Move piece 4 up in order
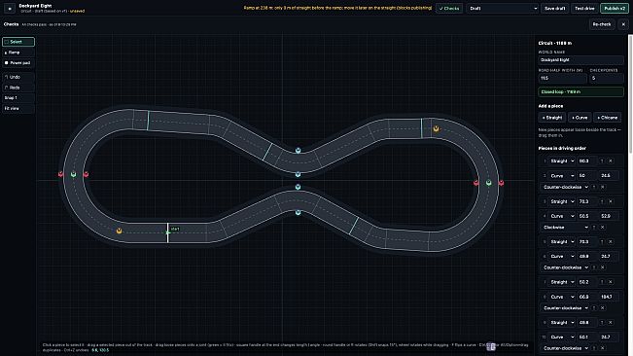 594,228
